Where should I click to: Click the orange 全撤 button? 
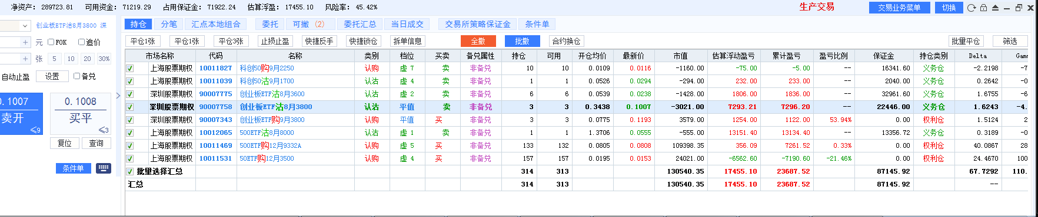(x=478, y=41)
